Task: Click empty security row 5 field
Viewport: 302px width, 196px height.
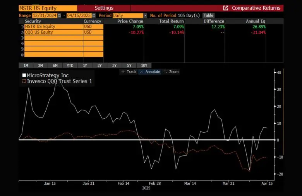Action: point(54,49)
